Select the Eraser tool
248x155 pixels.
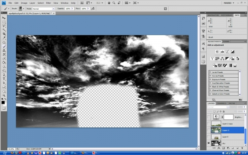(4, 58)
